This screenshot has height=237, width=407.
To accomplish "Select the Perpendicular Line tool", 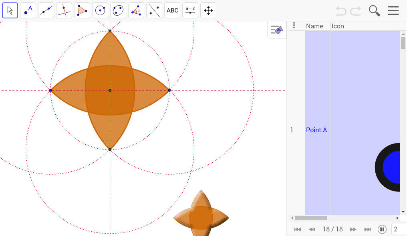I will pos(64,11).
